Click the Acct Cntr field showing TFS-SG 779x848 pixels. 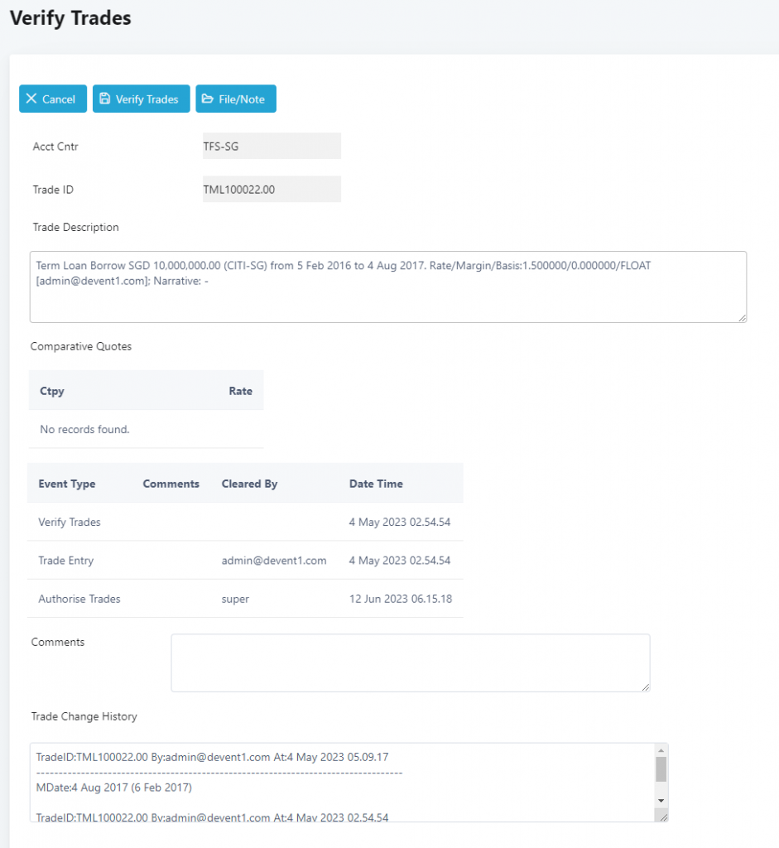point(271,146)
